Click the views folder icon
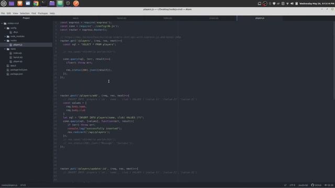Screen dimensions: 335x188 click(8, 49)
